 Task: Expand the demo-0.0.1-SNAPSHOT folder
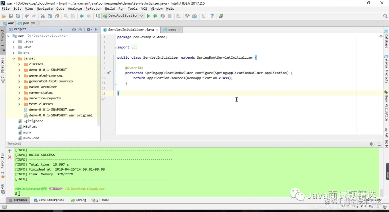(x=19, y=70)
